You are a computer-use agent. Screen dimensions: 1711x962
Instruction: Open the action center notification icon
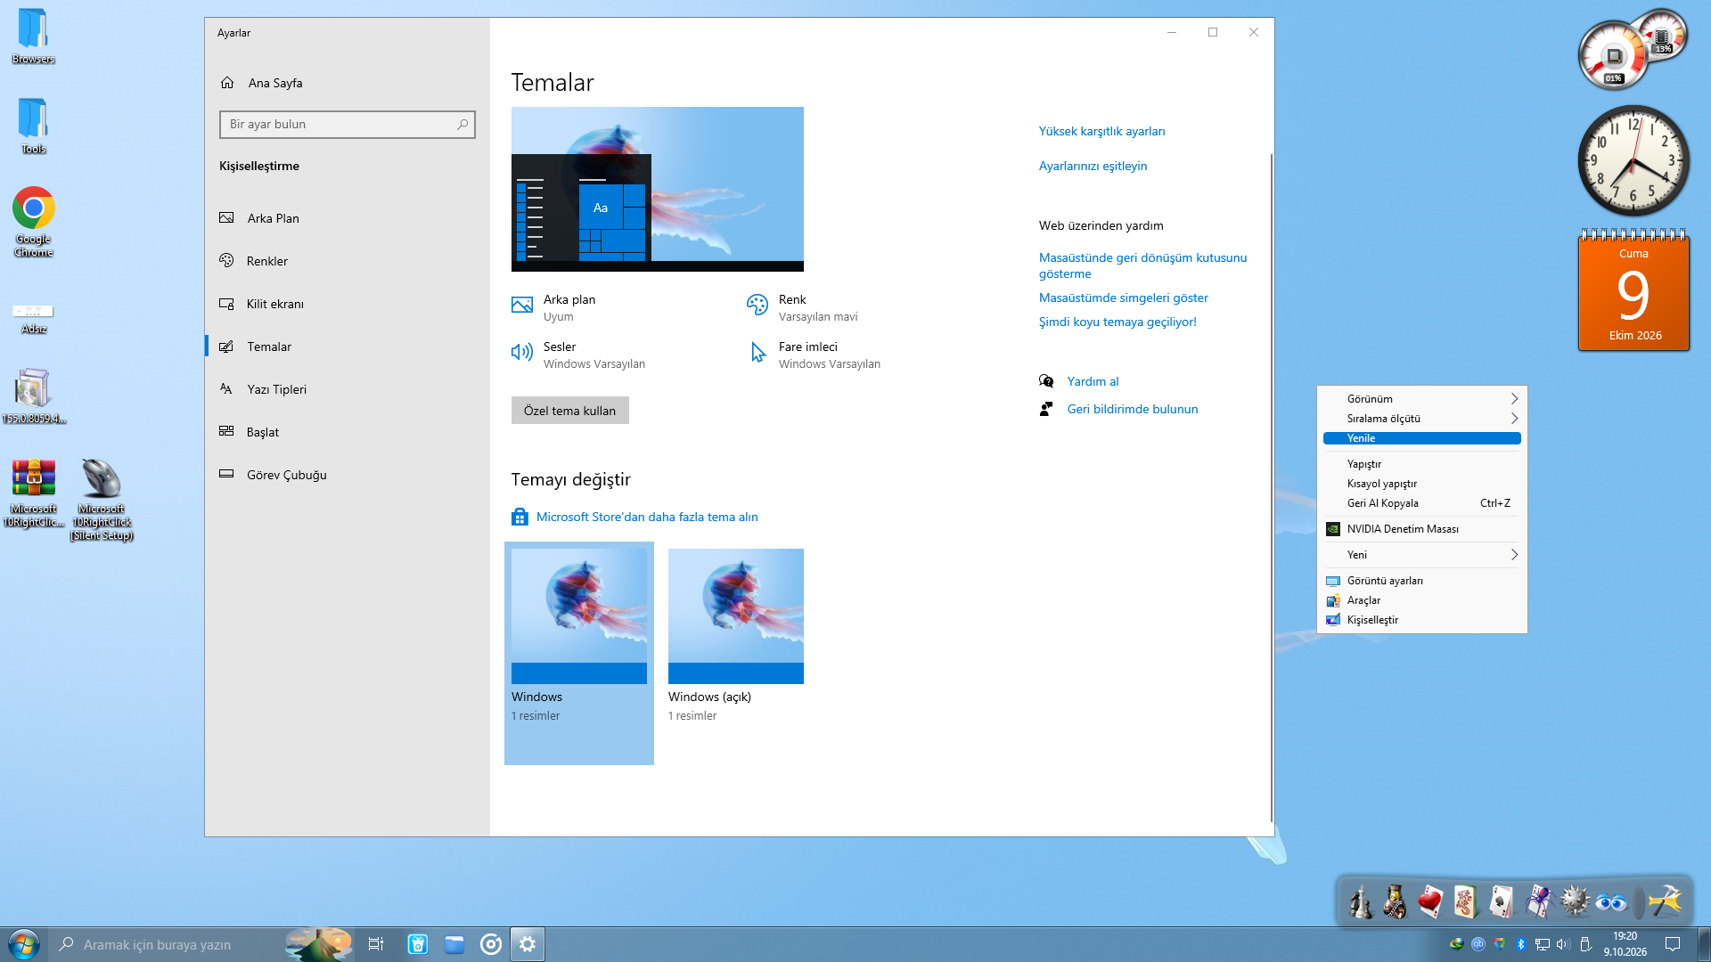[1673, 944]
